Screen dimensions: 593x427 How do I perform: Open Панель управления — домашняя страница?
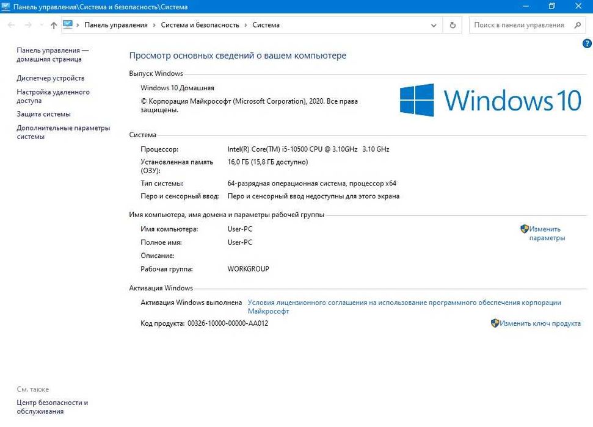click(53, 55)
